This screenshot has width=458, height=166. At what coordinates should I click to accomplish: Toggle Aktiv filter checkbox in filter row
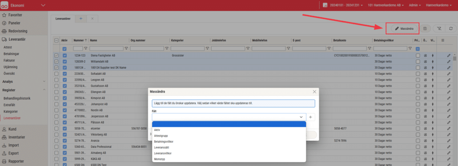tap(64, 49)
